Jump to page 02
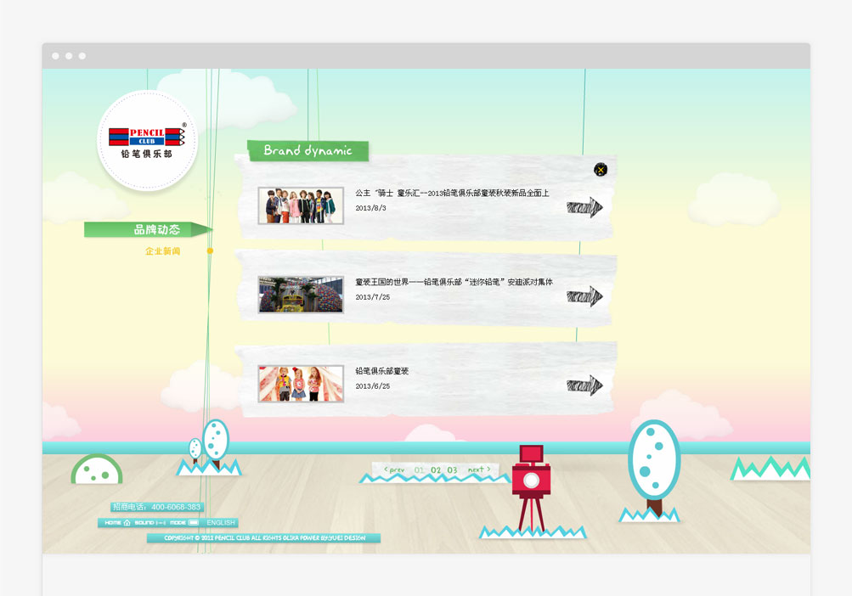The image size is (852, 596). [436, 469]
